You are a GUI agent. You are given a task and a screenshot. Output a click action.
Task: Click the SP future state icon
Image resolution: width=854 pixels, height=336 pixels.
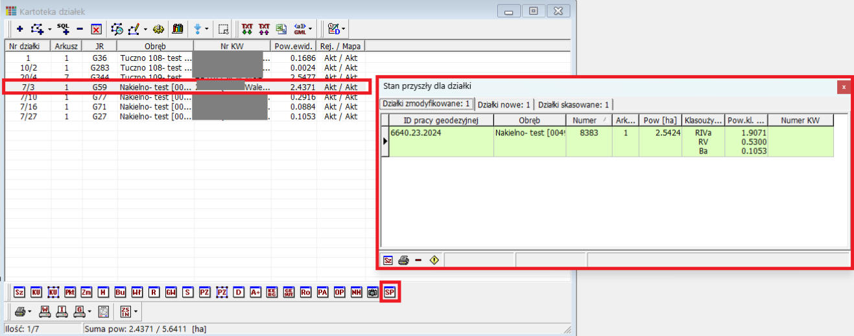(x=390, y=293)
